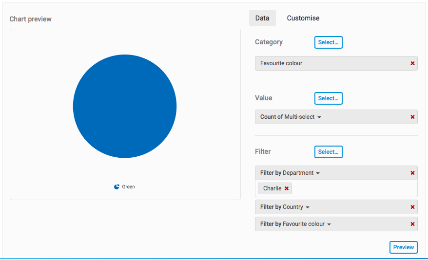This screenshot has height=260, width=428.
Task: Switch to the Customise tab
Action: pos(303,18)
